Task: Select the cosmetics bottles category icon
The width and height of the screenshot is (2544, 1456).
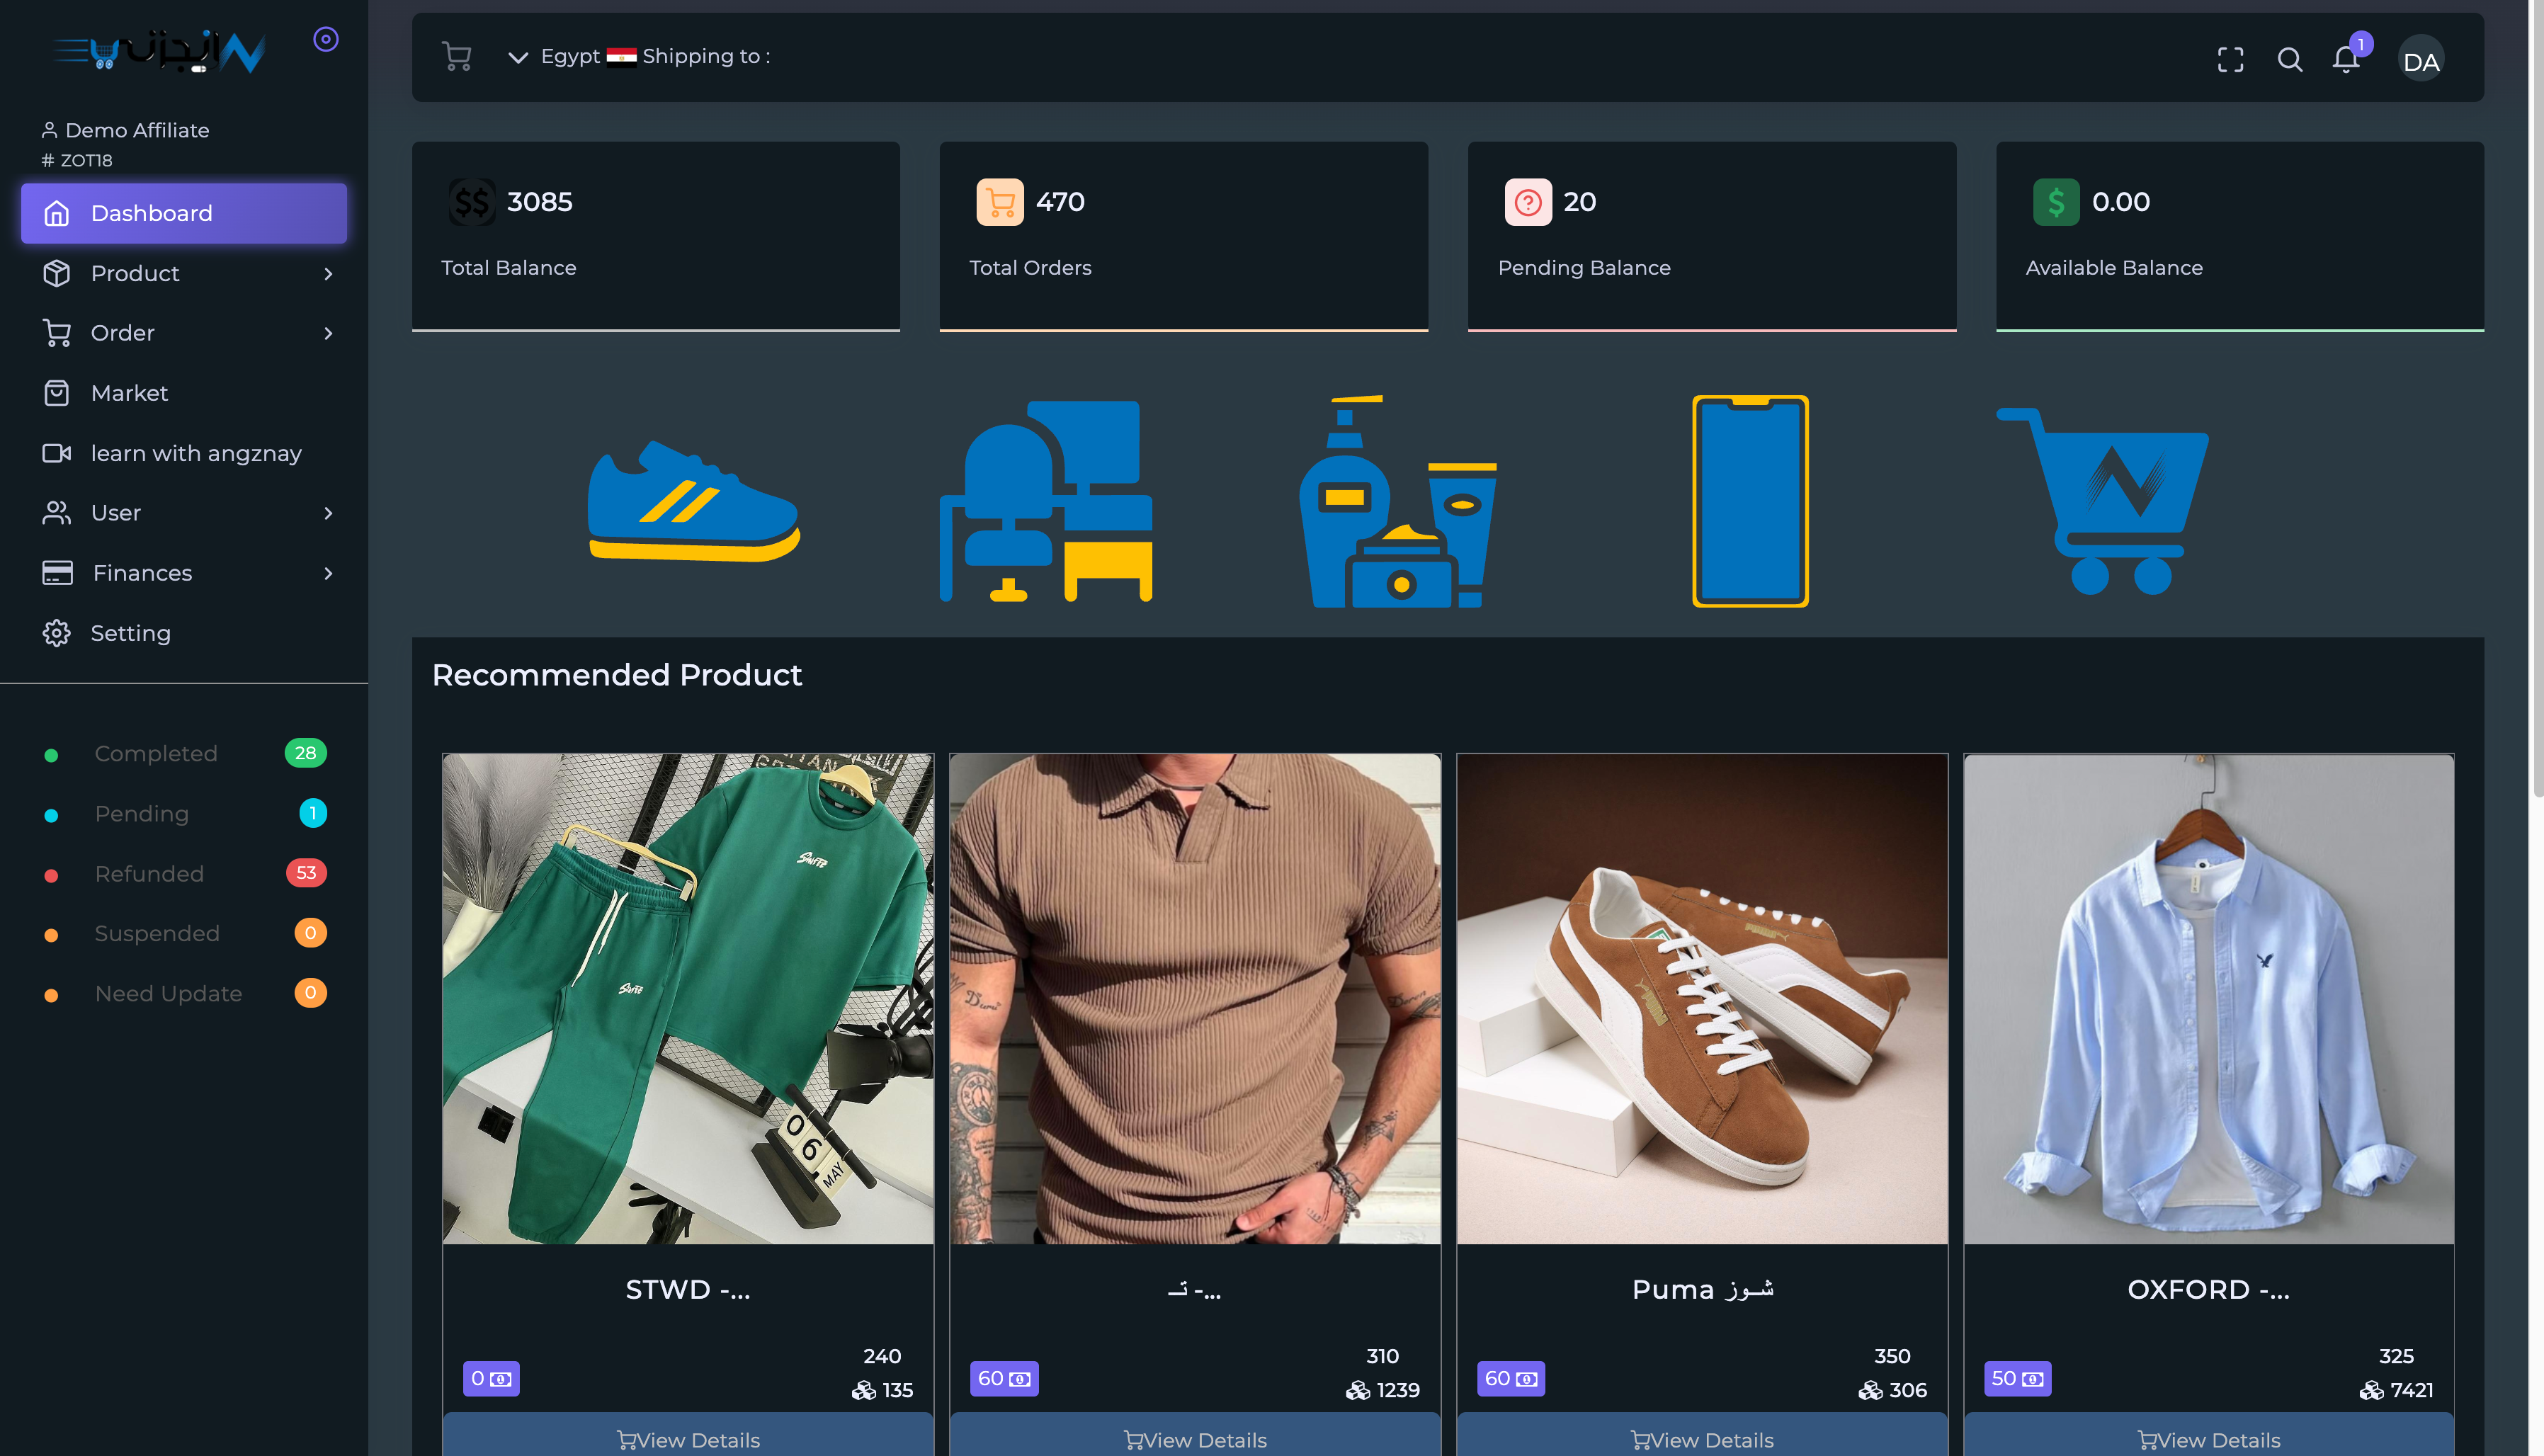Action: (x=1398, y=501)
